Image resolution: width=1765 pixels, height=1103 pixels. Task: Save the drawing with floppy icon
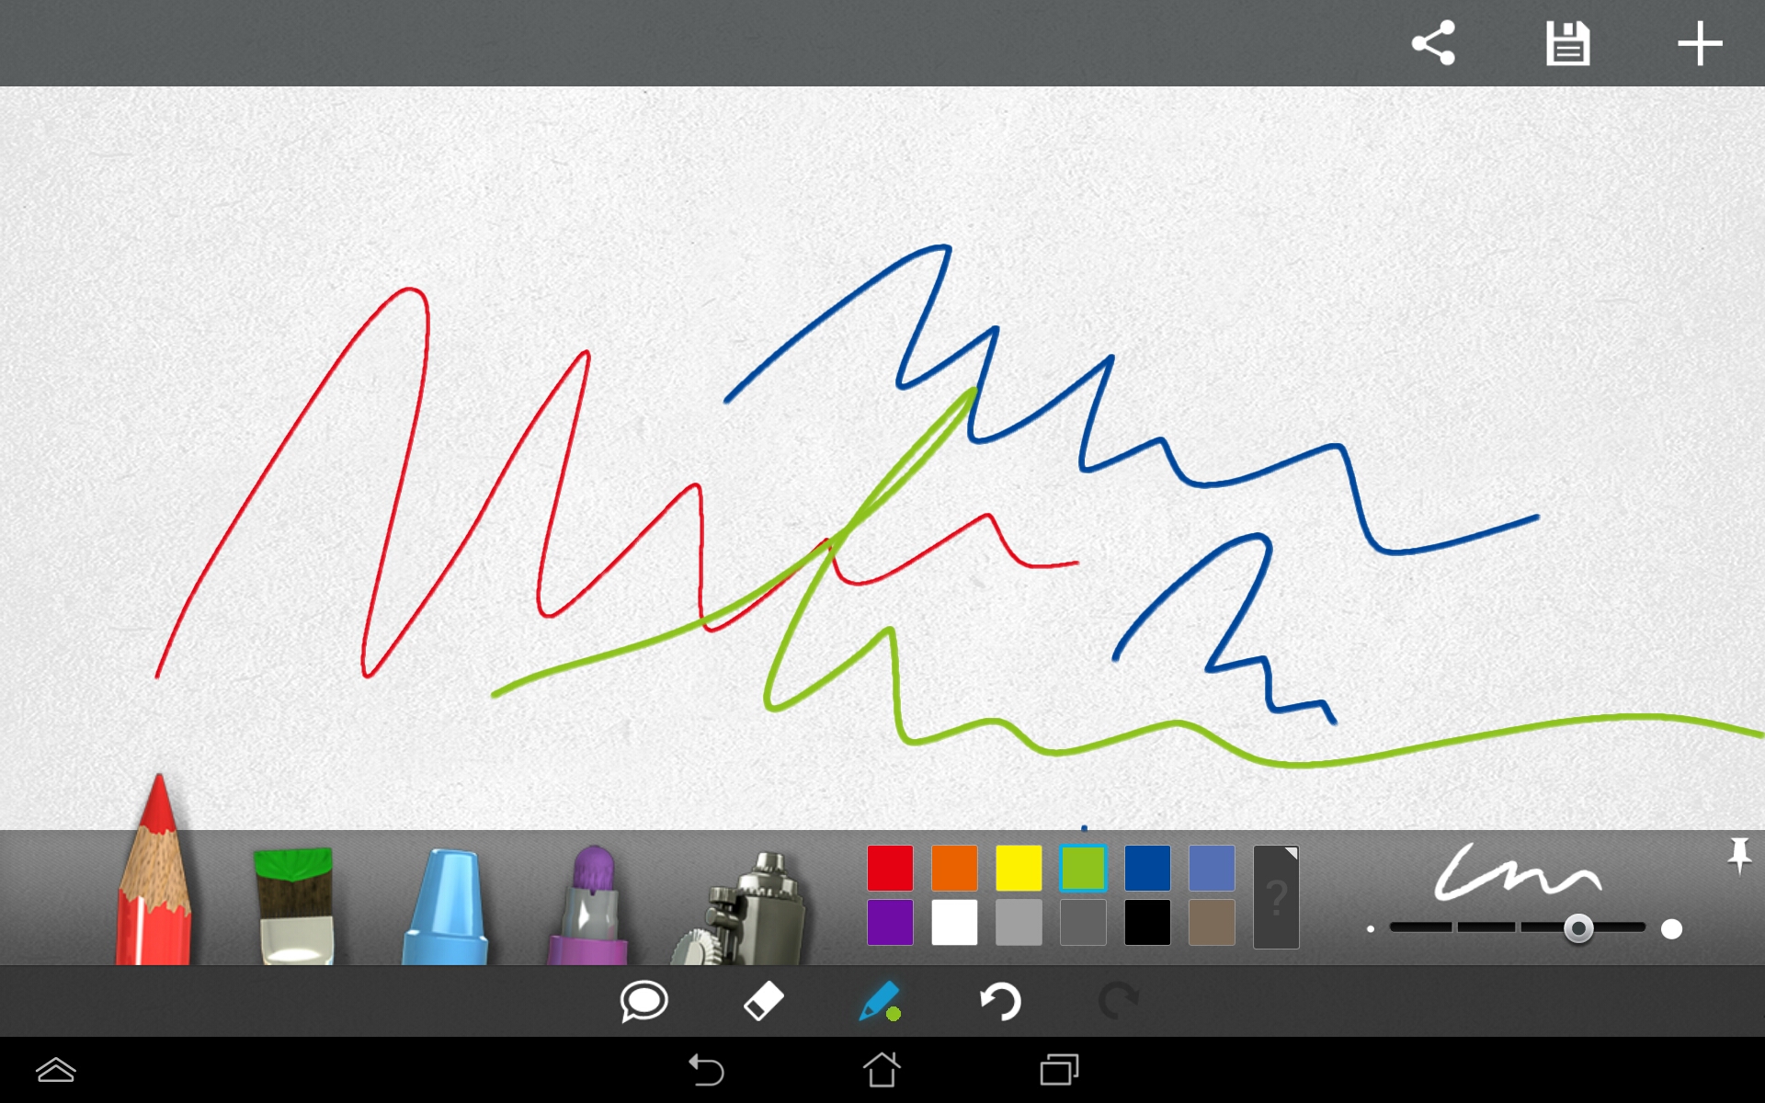click(x=1567, y=43)
